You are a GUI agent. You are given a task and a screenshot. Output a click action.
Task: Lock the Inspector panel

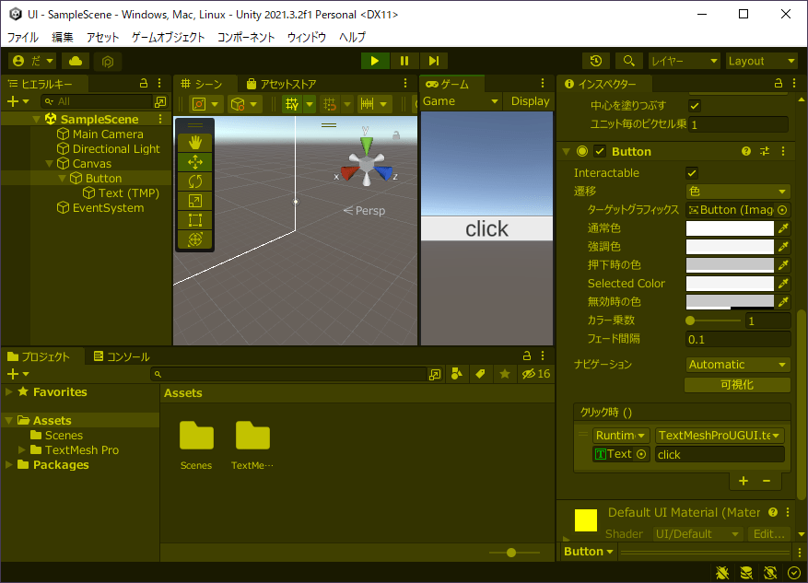tap(779, 84)
